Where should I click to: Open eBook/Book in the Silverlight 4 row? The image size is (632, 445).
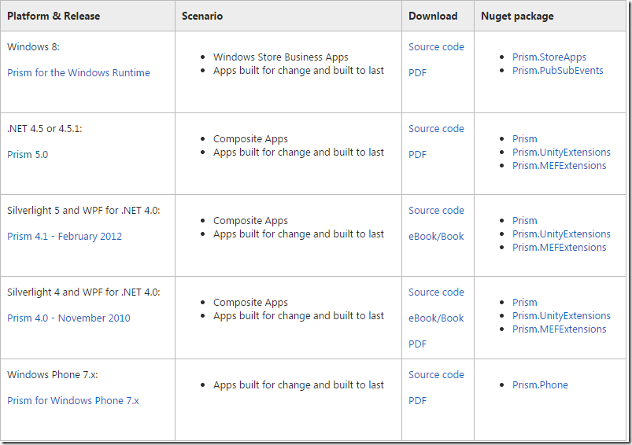click(436, 318)
